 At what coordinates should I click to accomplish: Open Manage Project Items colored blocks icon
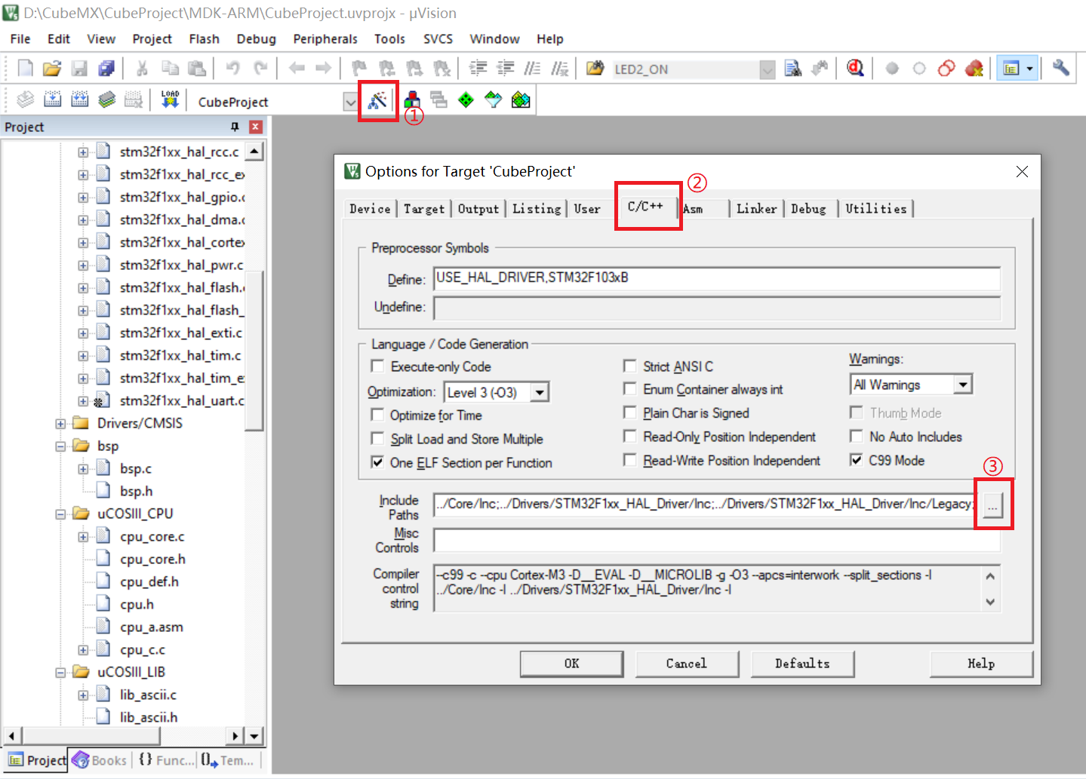pos(412,100)
